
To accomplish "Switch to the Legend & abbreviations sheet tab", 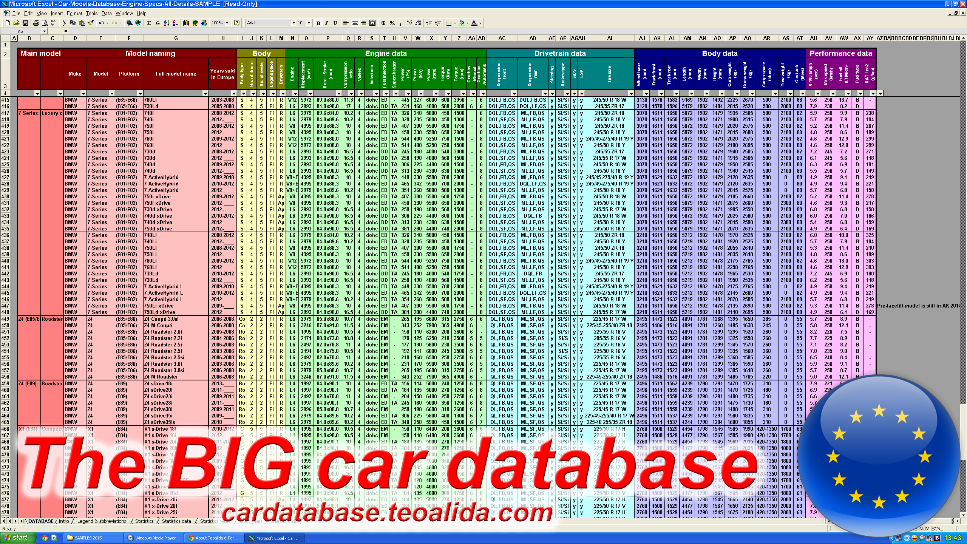I will coord(101,521).
